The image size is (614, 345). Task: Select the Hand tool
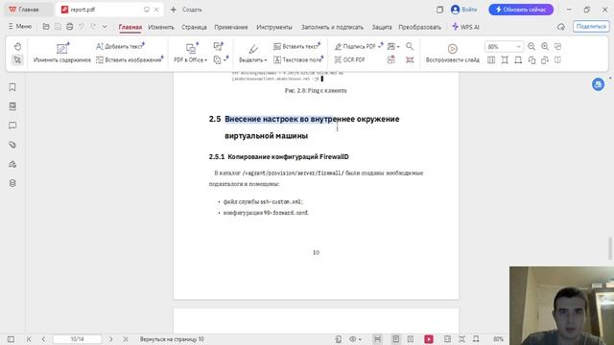17,47
